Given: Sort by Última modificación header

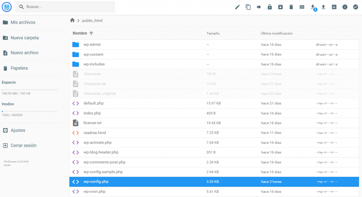Looking at the screenshot, I should point(276,34).
